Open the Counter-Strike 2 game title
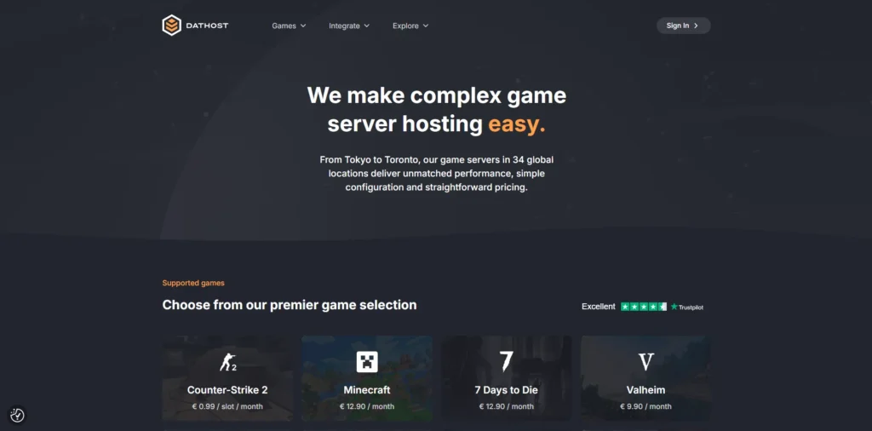The width and height of the screenshot is (872, 431). pyautogui.click(x=227, y=390)
